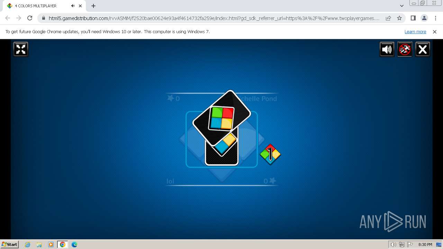Go back to previous page

[x=8, y=18]
